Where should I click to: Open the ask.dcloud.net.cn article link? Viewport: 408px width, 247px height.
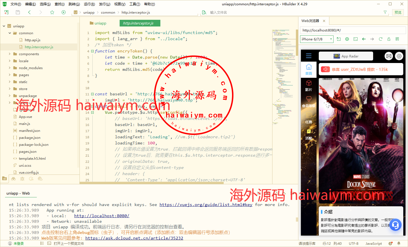tap(134, 238)
